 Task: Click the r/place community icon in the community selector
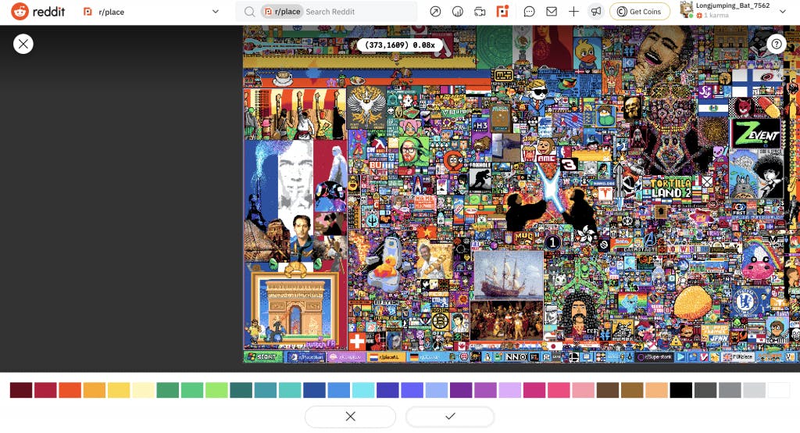[x=87, y=11]
